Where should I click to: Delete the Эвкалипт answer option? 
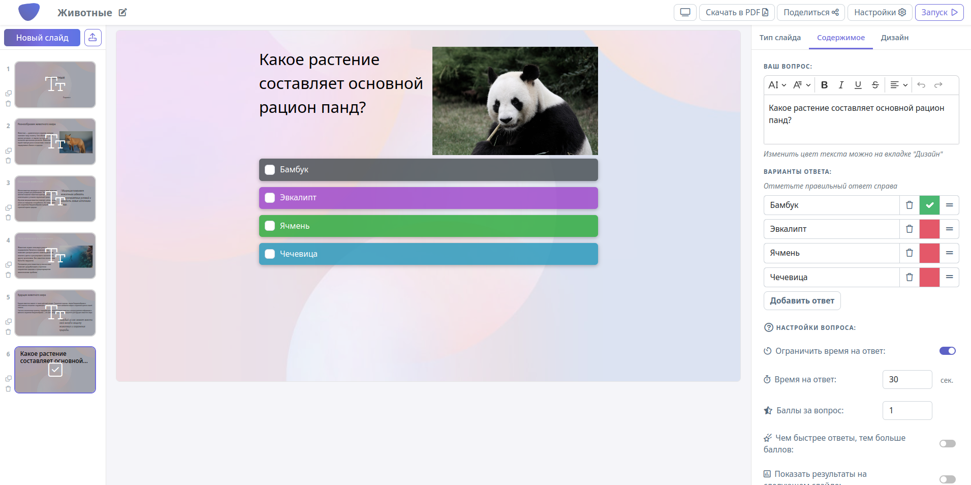point(910,229)
